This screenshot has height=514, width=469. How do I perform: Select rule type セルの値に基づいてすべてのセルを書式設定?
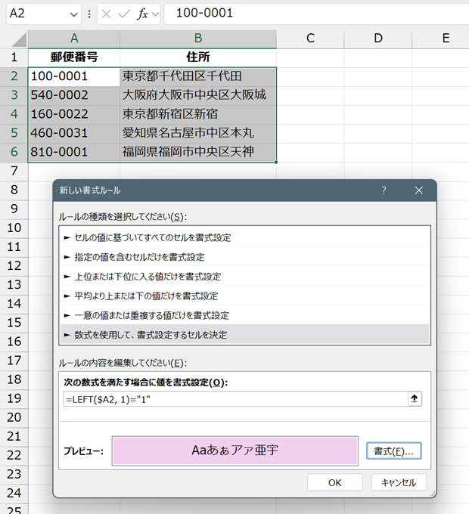244,237
